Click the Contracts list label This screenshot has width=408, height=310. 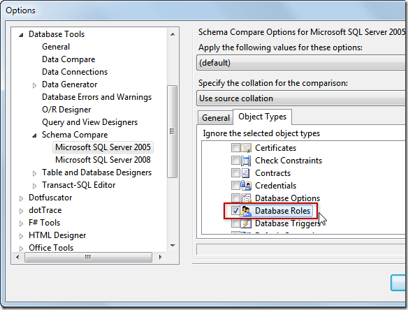[272, 173]
